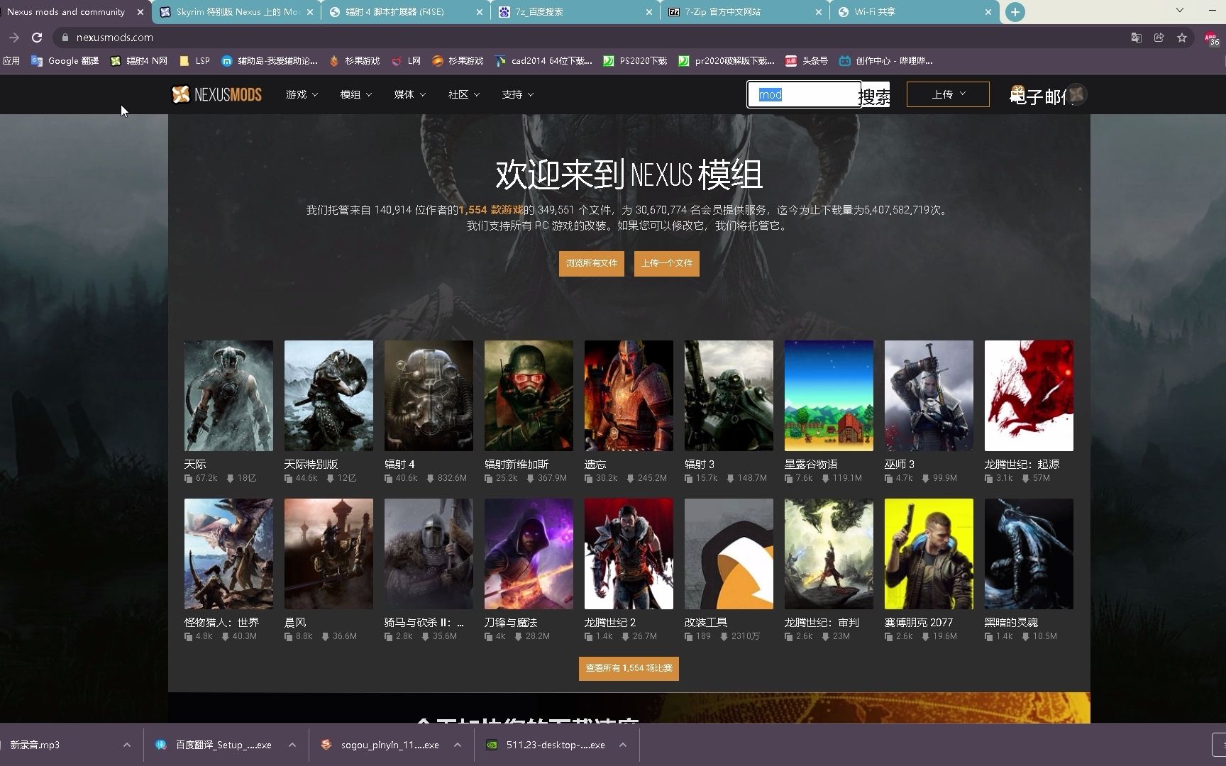The image size is (1226, 766).
Task: Bookmark this page with the star icon
Action: 1182,38
